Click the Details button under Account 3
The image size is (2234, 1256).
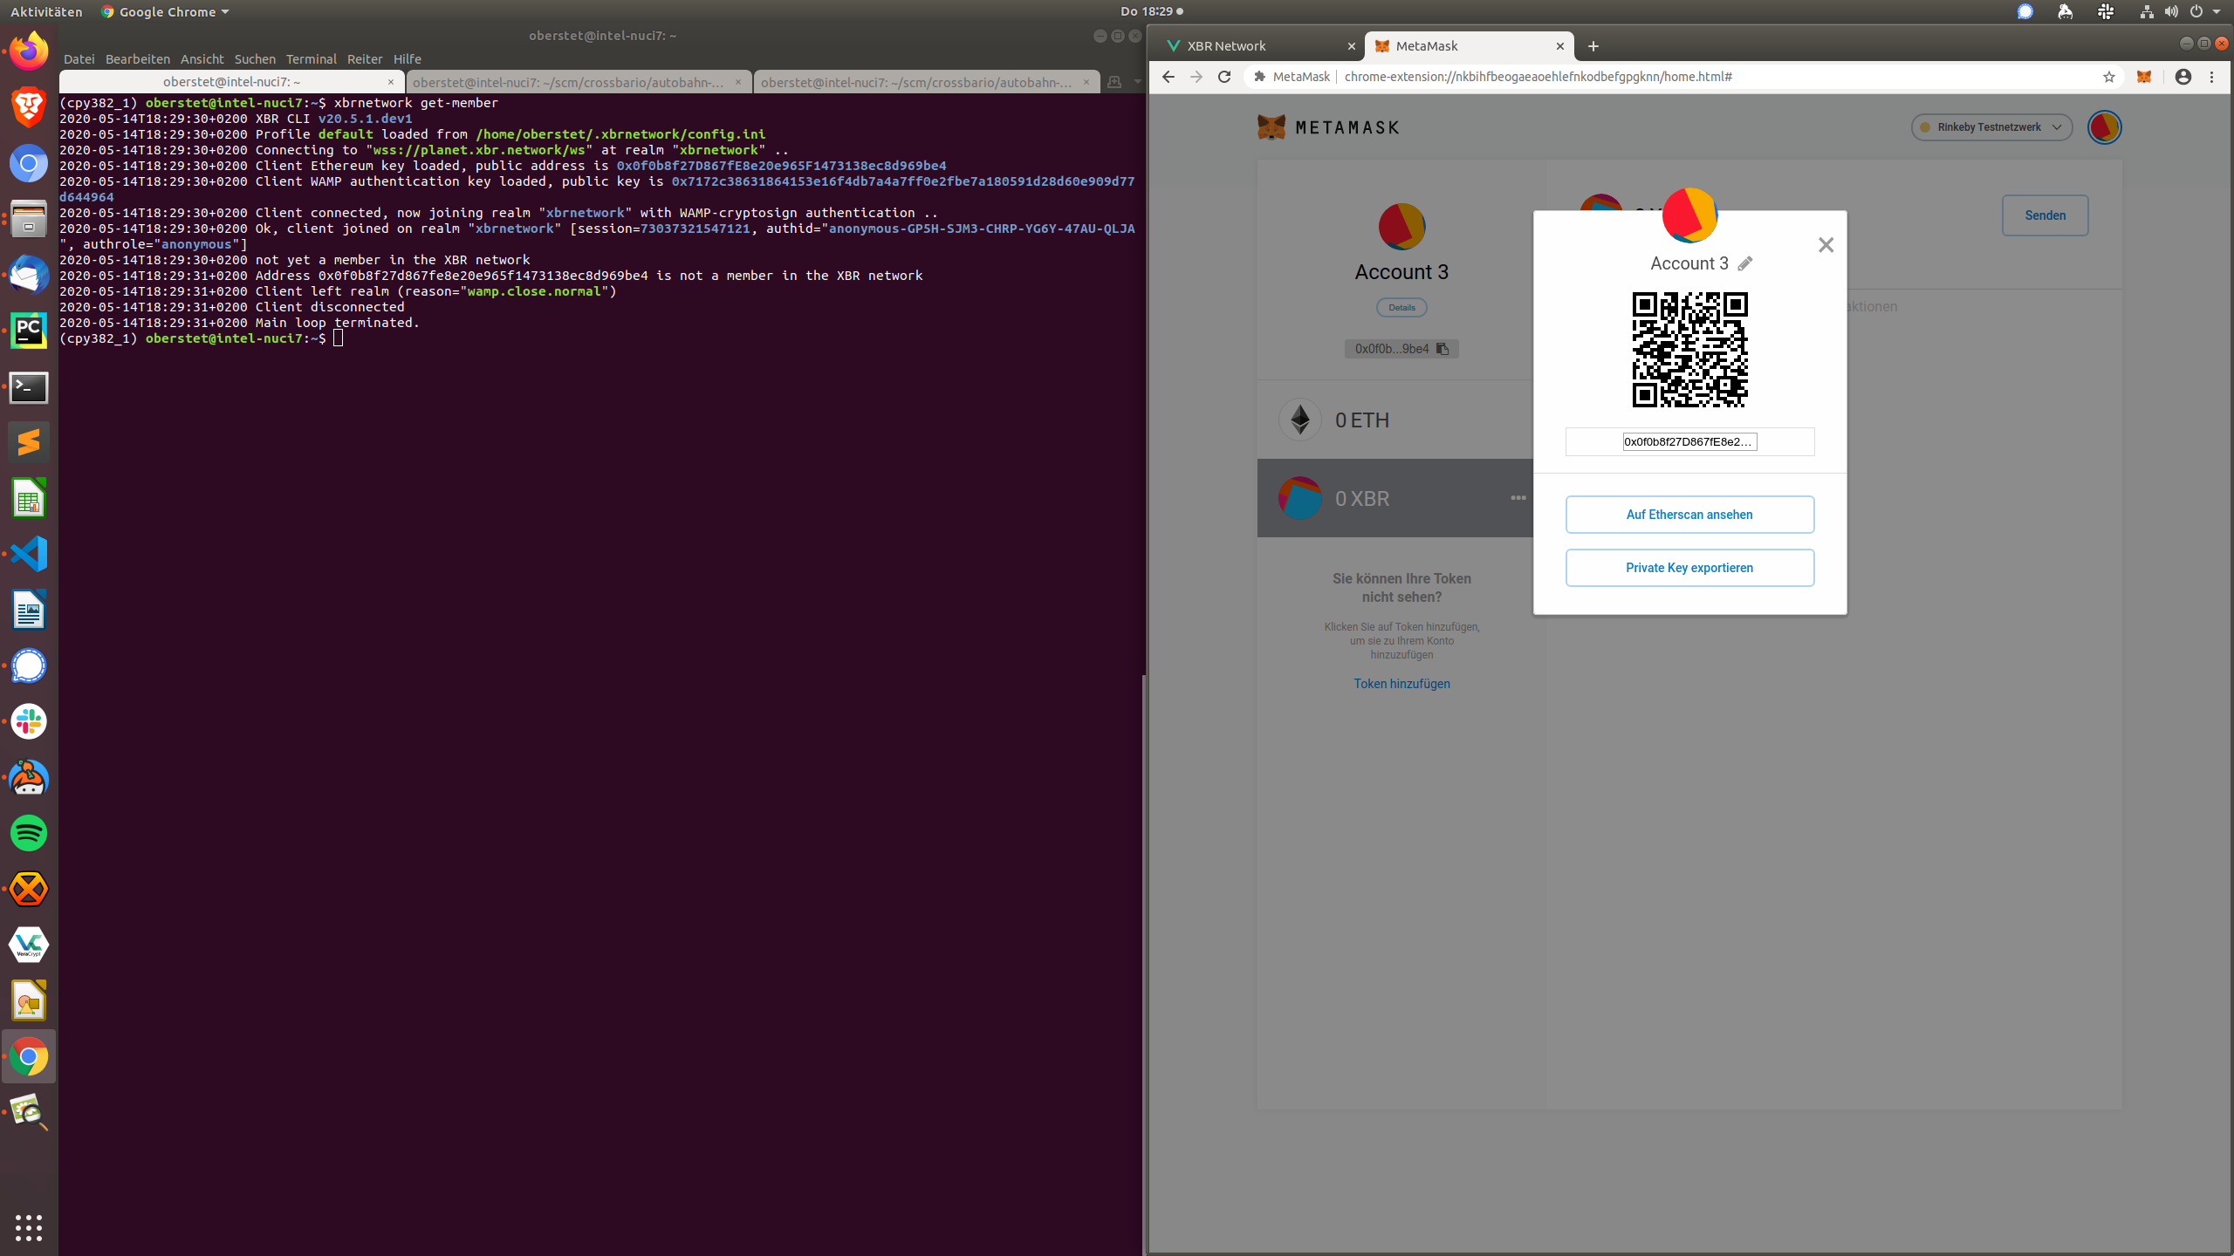(1401, 307)
